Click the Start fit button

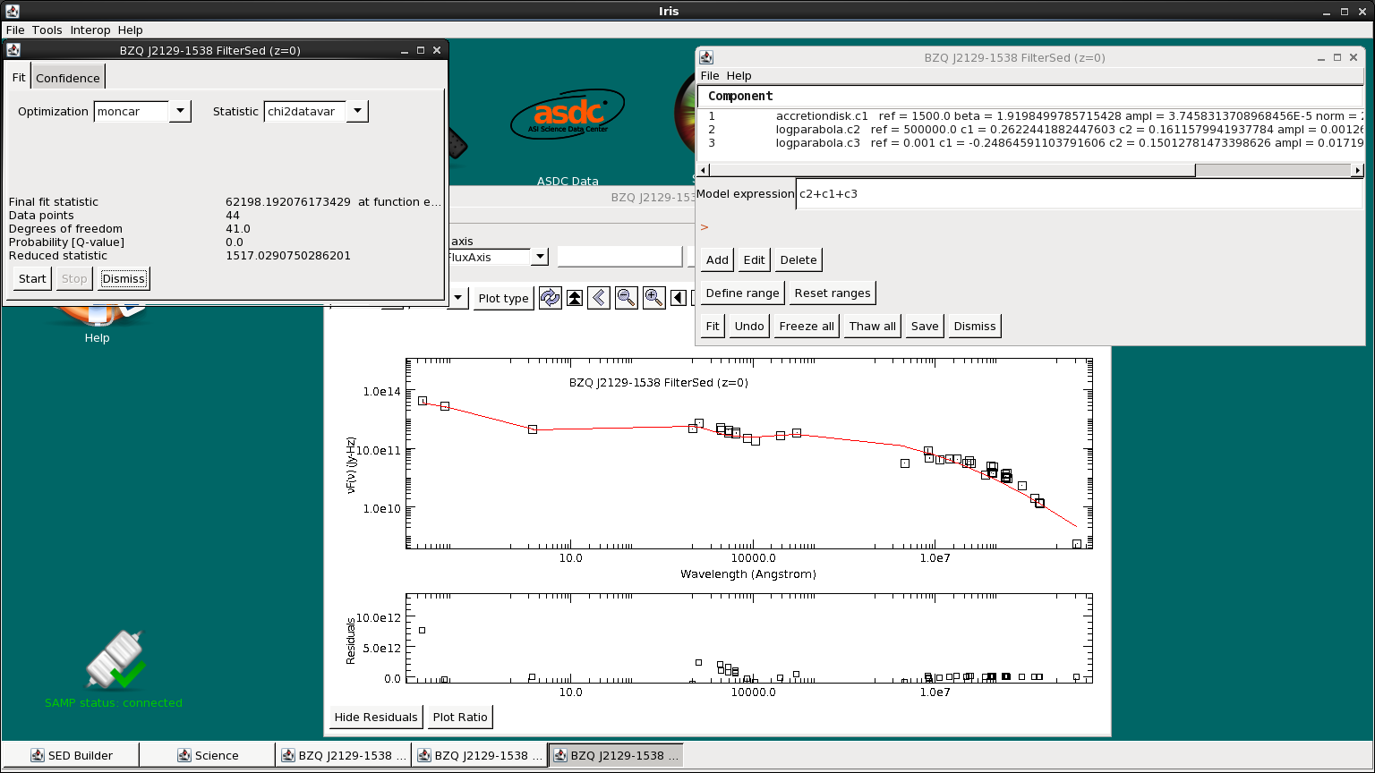click(32, 278)
